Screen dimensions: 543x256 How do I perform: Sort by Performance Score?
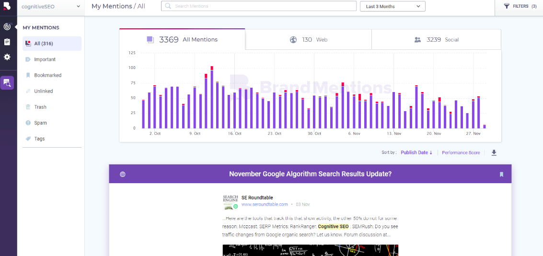coord(461,153)
